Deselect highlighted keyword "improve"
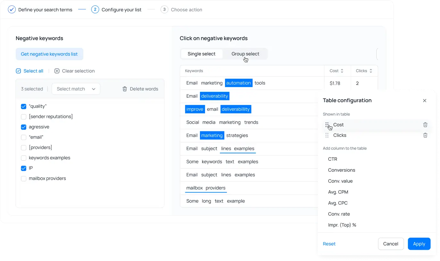This screenshot has width=440, height=261. coord(195,109)
